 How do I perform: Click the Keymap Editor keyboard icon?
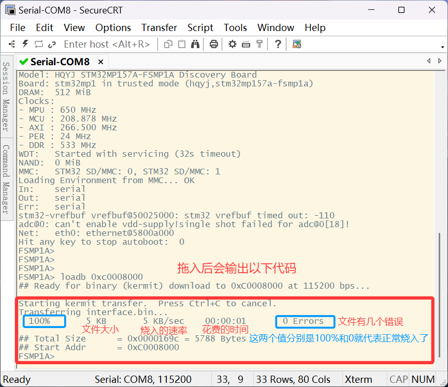pos(246,44)
